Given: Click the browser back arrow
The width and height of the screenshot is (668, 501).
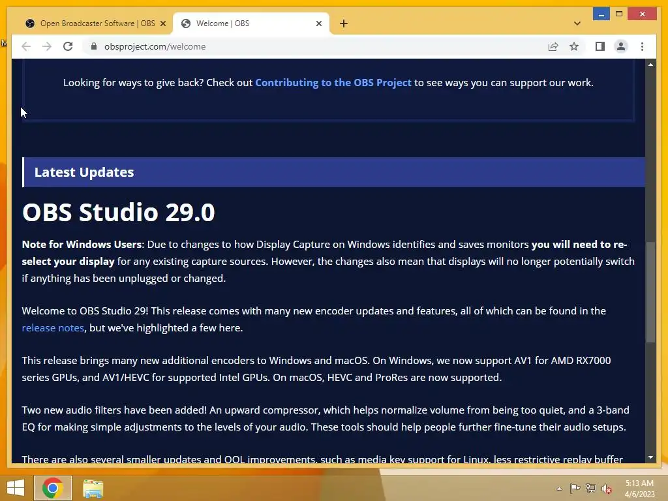Looking at the screenshot, I should 26,46.
